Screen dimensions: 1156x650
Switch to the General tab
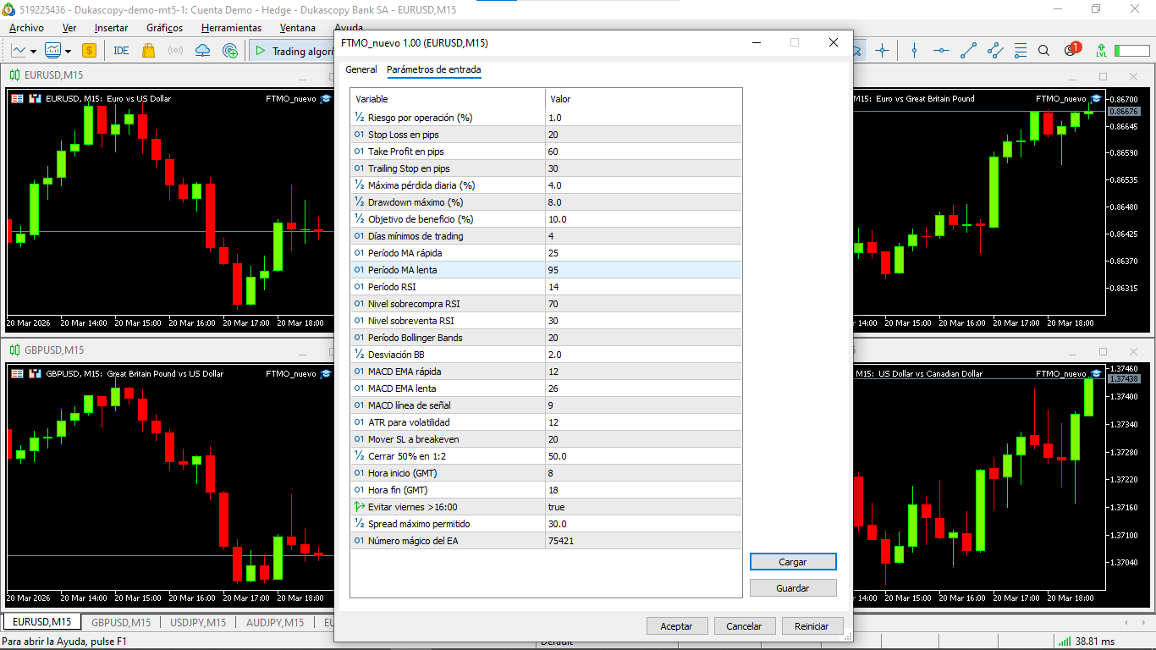(361, 69)
